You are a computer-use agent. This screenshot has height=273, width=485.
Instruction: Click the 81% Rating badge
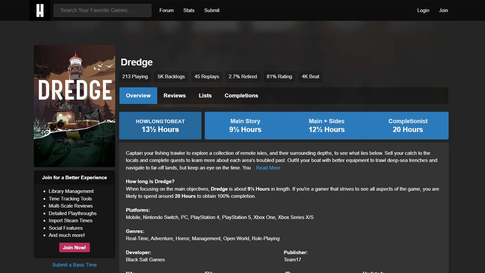pos(279,77)
